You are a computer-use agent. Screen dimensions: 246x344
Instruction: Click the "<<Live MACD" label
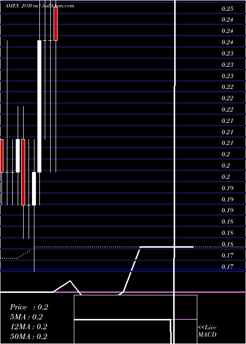click(x=207, y=331)
